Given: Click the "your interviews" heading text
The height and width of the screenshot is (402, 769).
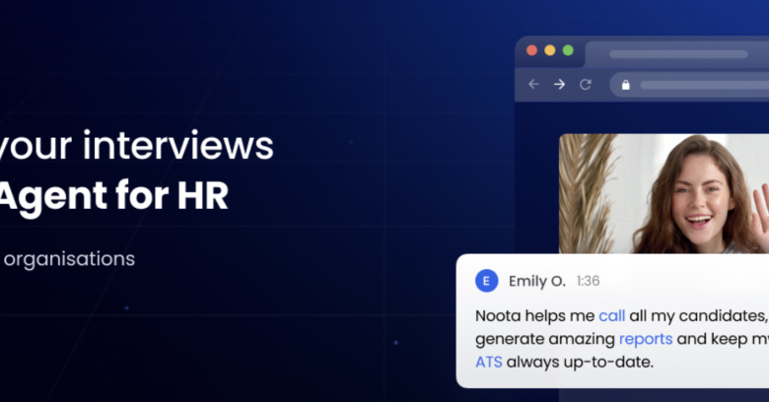Looking at the screenshot, I should [136, 146].
